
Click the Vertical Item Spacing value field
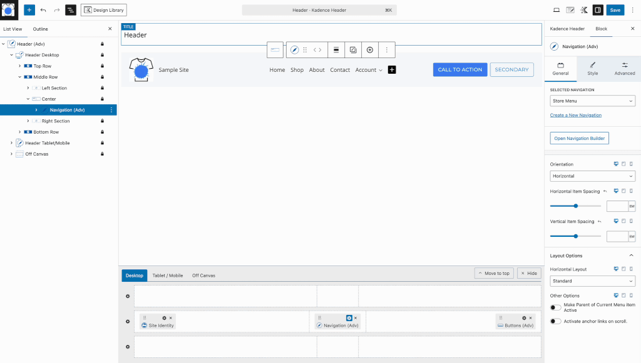pyautogui.click(x=617, y=236)
